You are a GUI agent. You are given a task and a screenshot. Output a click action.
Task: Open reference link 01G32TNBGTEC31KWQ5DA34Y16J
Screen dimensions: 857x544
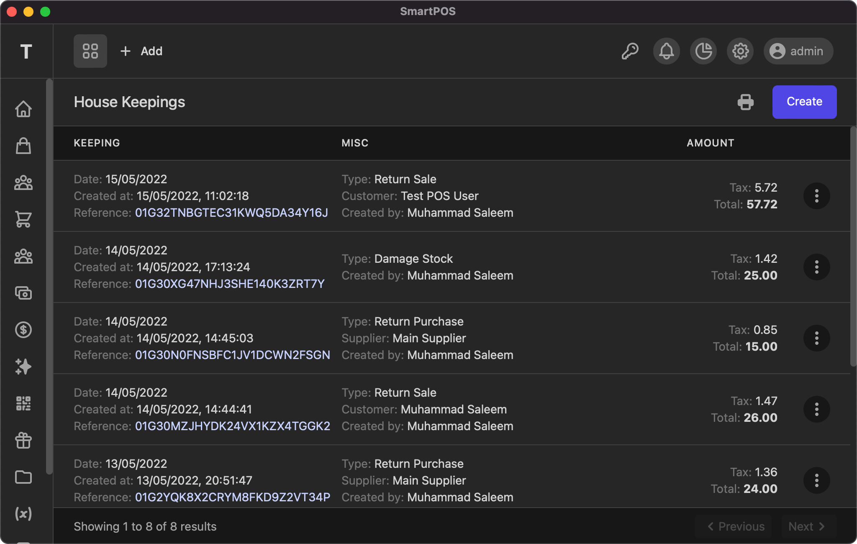231,213
